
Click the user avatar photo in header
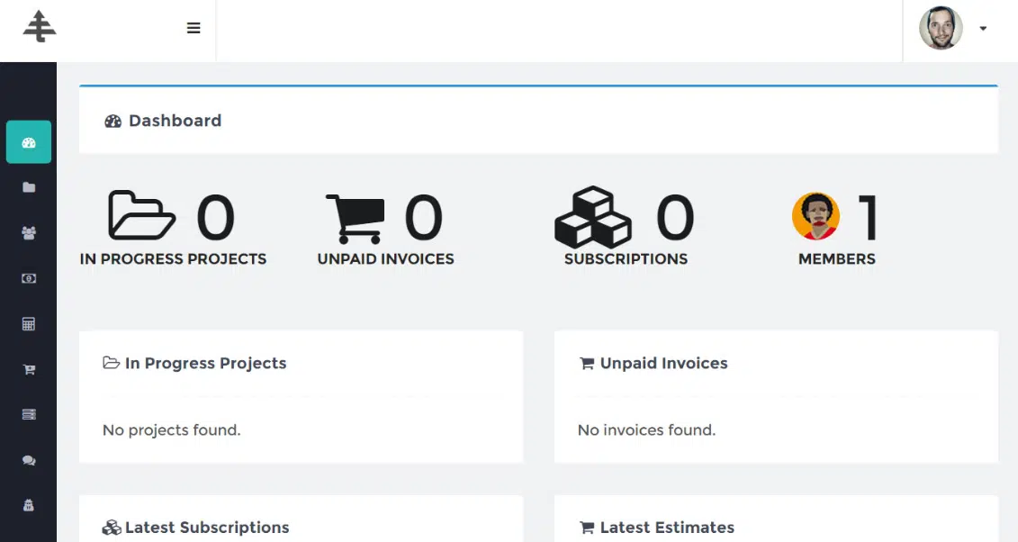click(x=941, y=29)
